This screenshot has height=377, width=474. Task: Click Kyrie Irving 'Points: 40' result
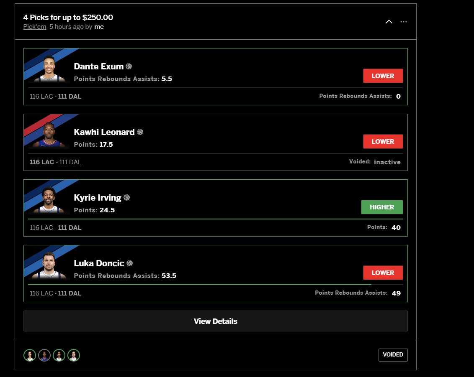point(384,227)
